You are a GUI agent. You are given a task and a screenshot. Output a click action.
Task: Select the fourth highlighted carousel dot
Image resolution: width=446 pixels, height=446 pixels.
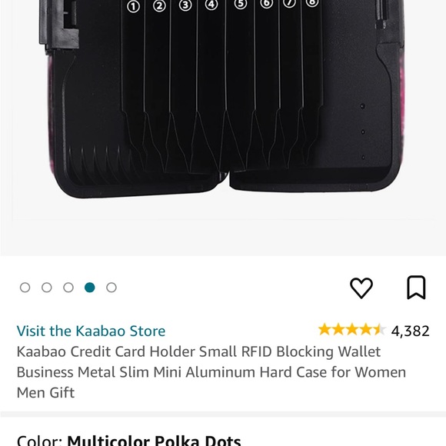point(90,288)
